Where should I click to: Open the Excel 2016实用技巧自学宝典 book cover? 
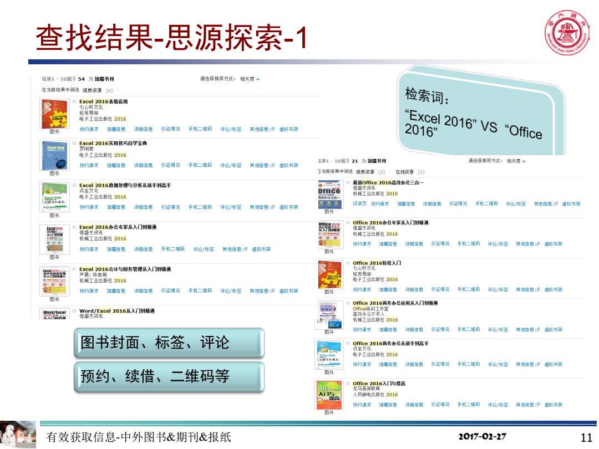(x=54, y=155)
